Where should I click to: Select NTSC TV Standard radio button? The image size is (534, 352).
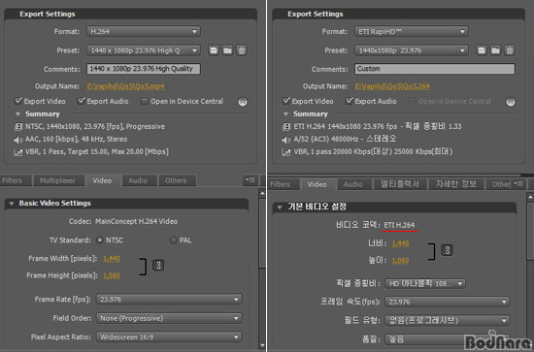pos(100,240)
